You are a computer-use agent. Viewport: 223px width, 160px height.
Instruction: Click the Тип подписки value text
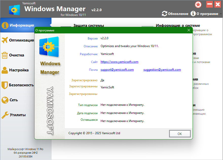coord(122,105)
